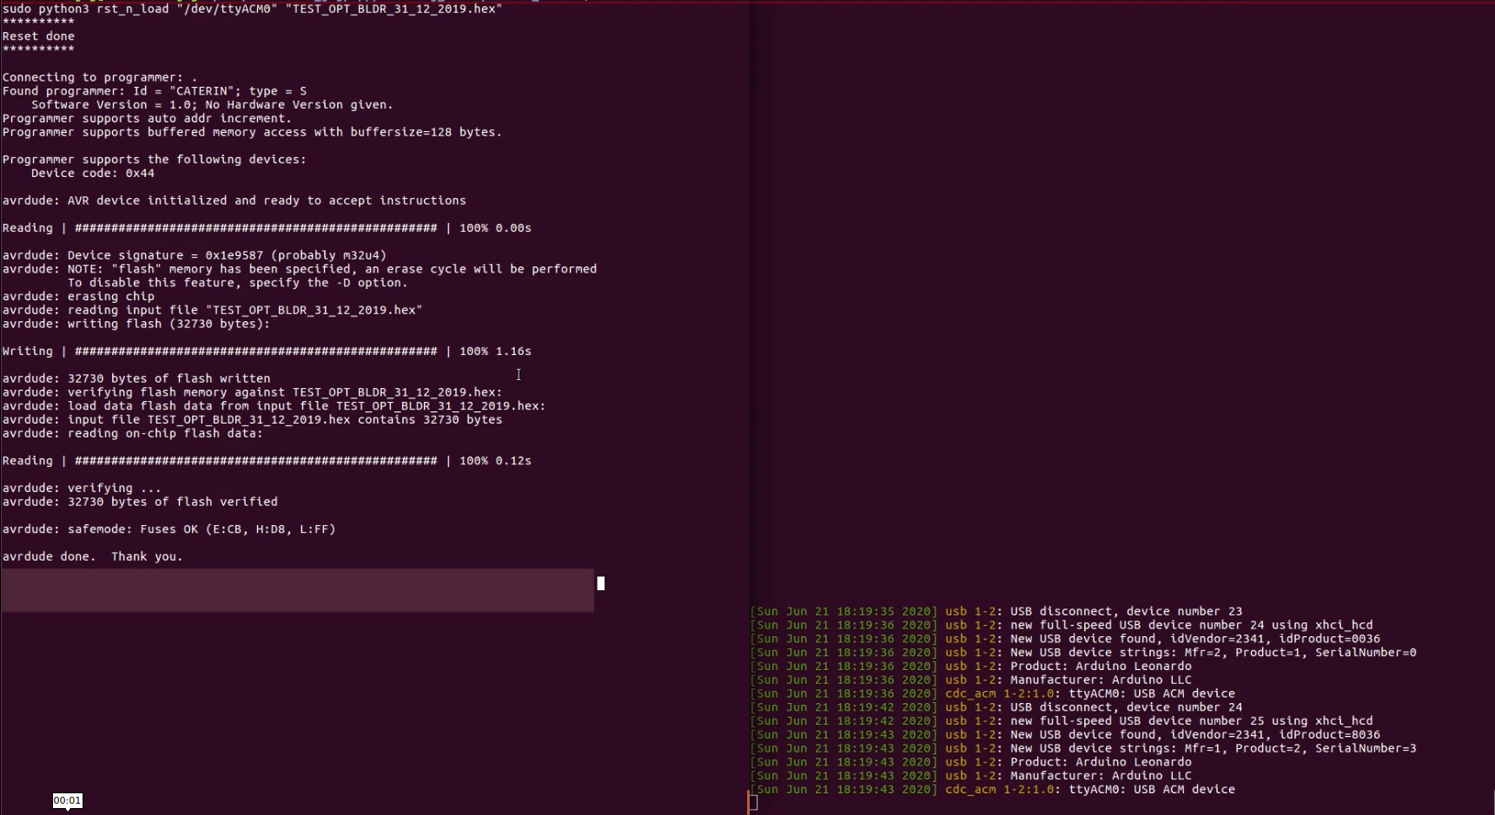This screenshot has width=1495, height=815.
Task: Click the buffersize=128 bytes line
Action: pyautogui.click(x=252, y=133)
